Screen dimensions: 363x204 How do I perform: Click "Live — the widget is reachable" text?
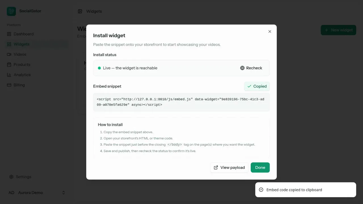coord(130,68)
